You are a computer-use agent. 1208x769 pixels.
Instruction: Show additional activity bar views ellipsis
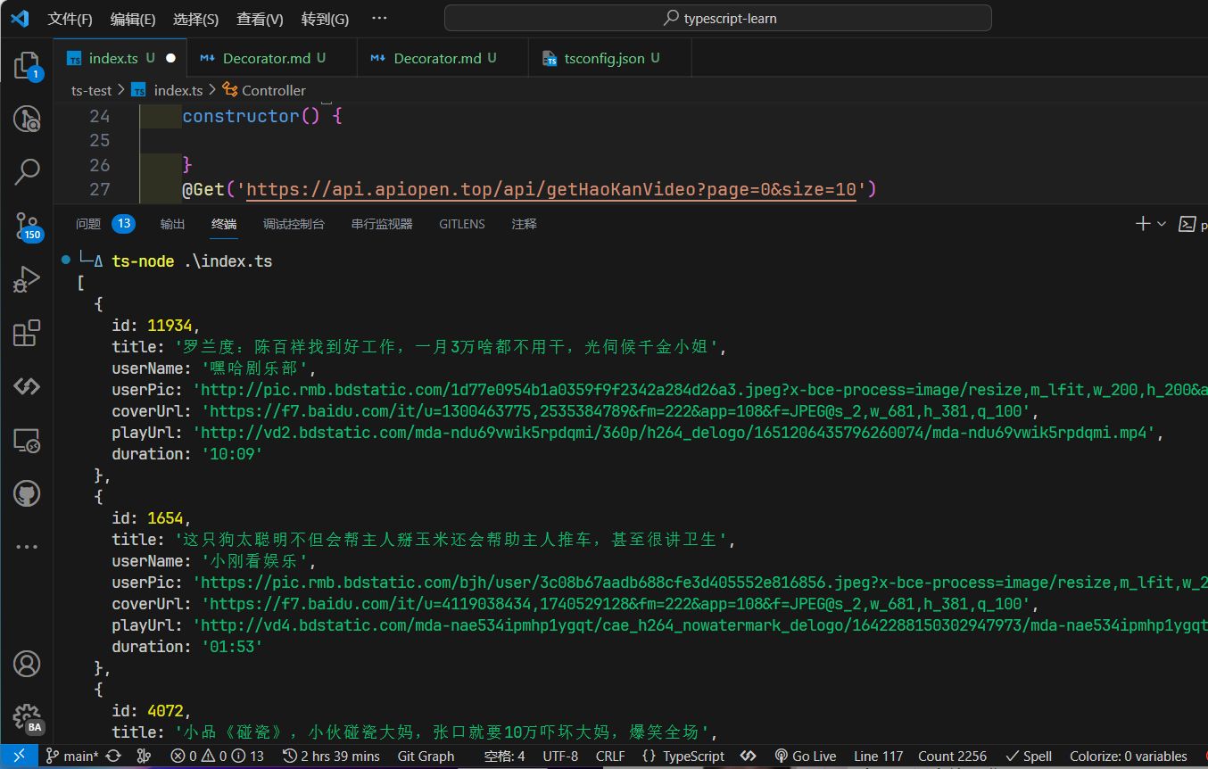pyautogui.click(x=27, y=546)
